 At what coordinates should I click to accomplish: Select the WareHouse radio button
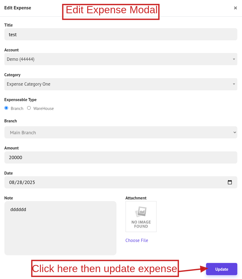29,108
